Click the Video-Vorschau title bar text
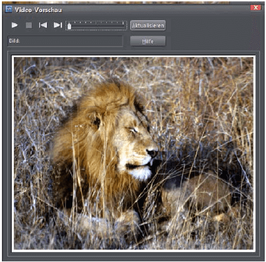This screenshot has width=266, height=262. 38,10
